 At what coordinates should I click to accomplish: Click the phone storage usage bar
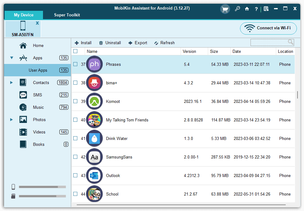click(42, 187)
